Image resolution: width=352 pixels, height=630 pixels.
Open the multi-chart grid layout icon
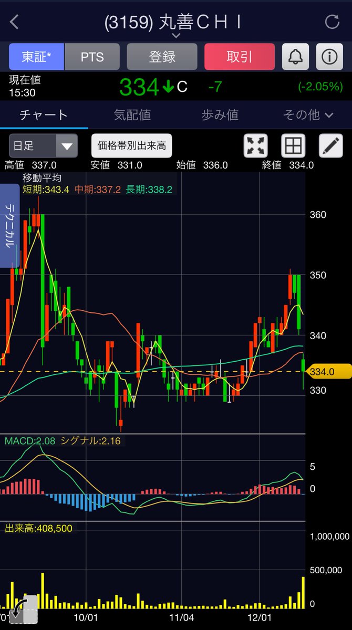click(293, 146)
